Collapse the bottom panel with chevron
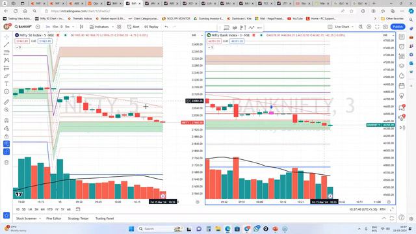Image resolution: width=416 pixels, height=234 pixels. tap(384, 218)
